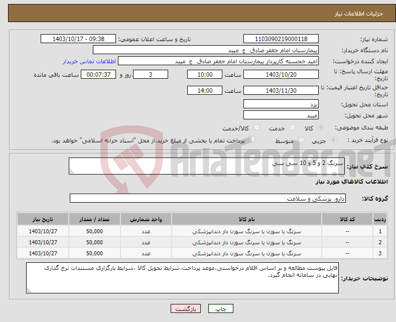396x322 pixels.
Task: Click the ردیف column header
Action: [380, 219]
